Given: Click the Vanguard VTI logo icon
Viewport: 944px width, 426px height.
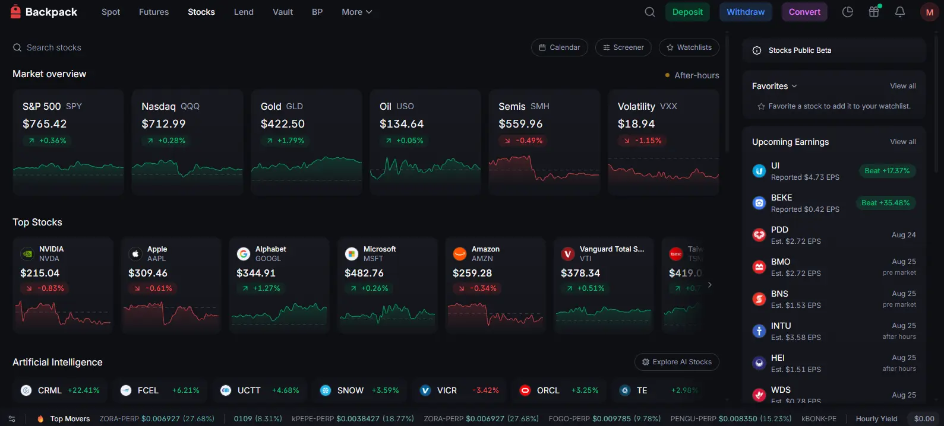Looking at the screenshot, I should [568, 254].
